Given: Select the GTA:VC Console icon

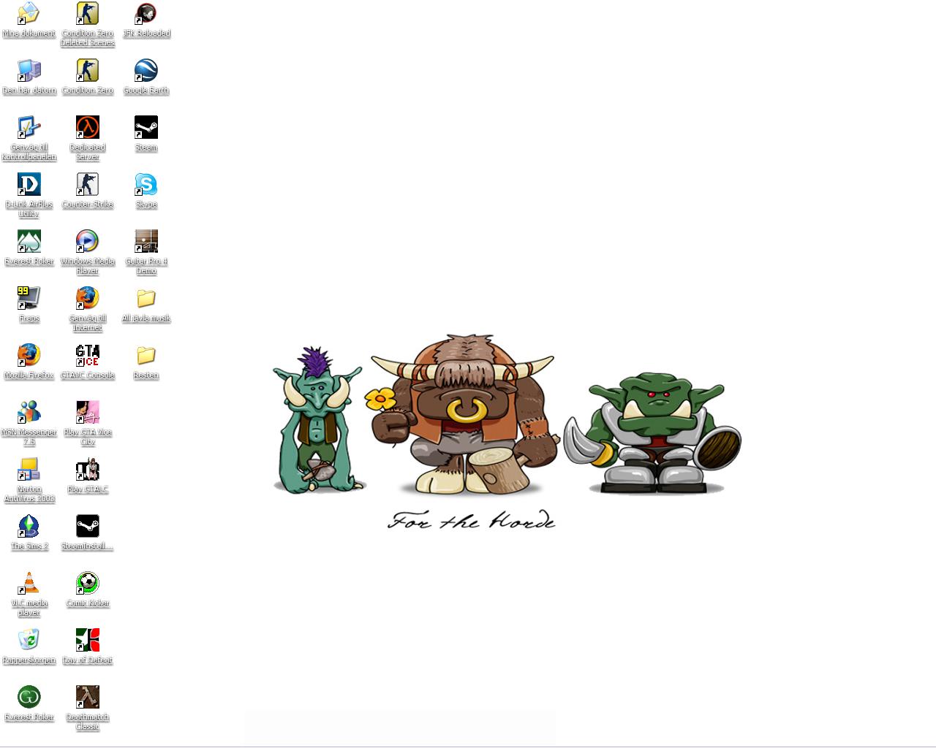Looking at the screenshot, I should [88, 355].
